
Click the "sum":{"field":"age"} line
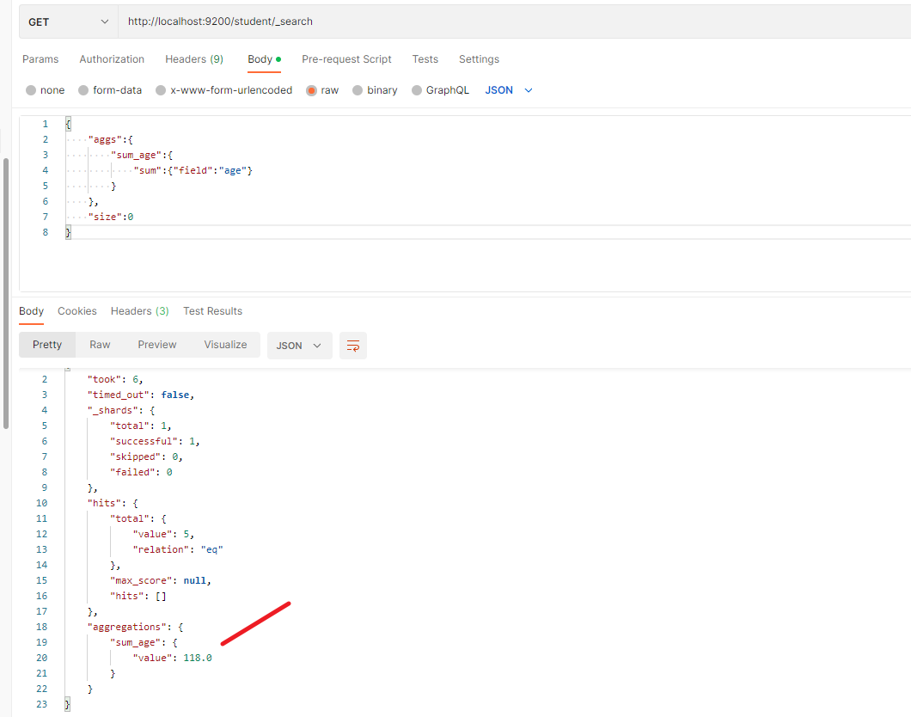click(193, 171)
